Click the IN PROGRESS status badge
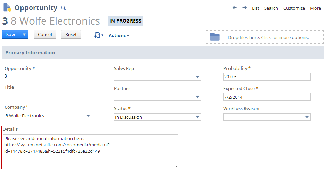 [125, 21]
